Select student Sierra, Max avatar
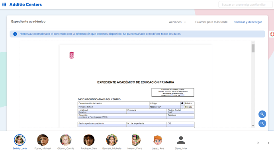The image size is (274, 152). click(181, 140)
